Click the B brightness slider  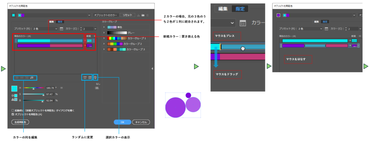pos(34,101)
